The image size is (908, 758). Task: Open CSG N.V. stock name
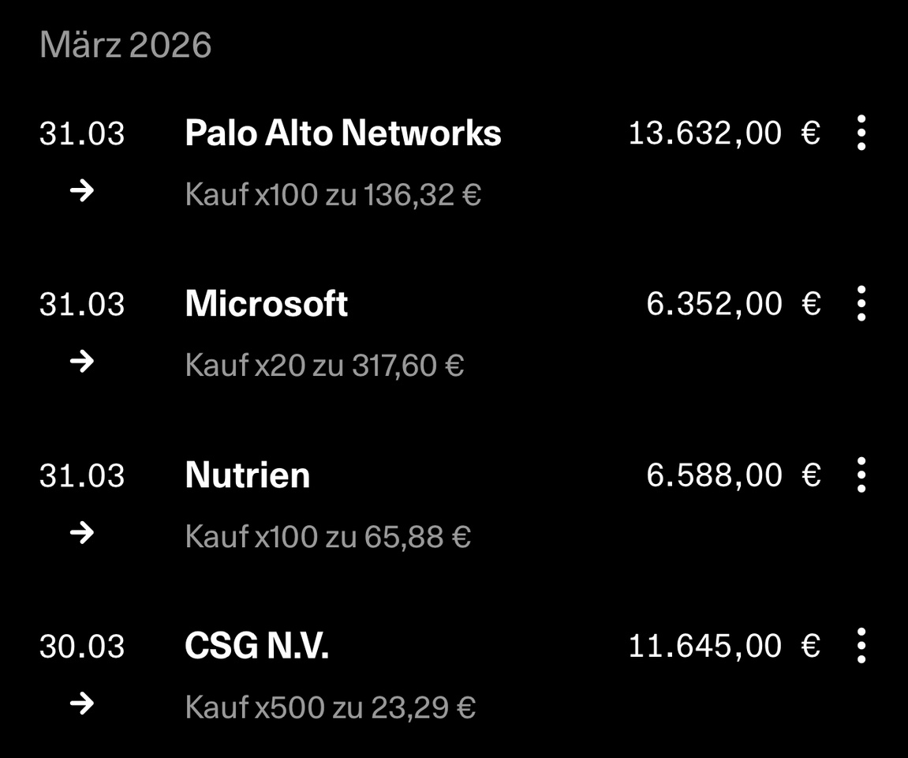[256, 646]
